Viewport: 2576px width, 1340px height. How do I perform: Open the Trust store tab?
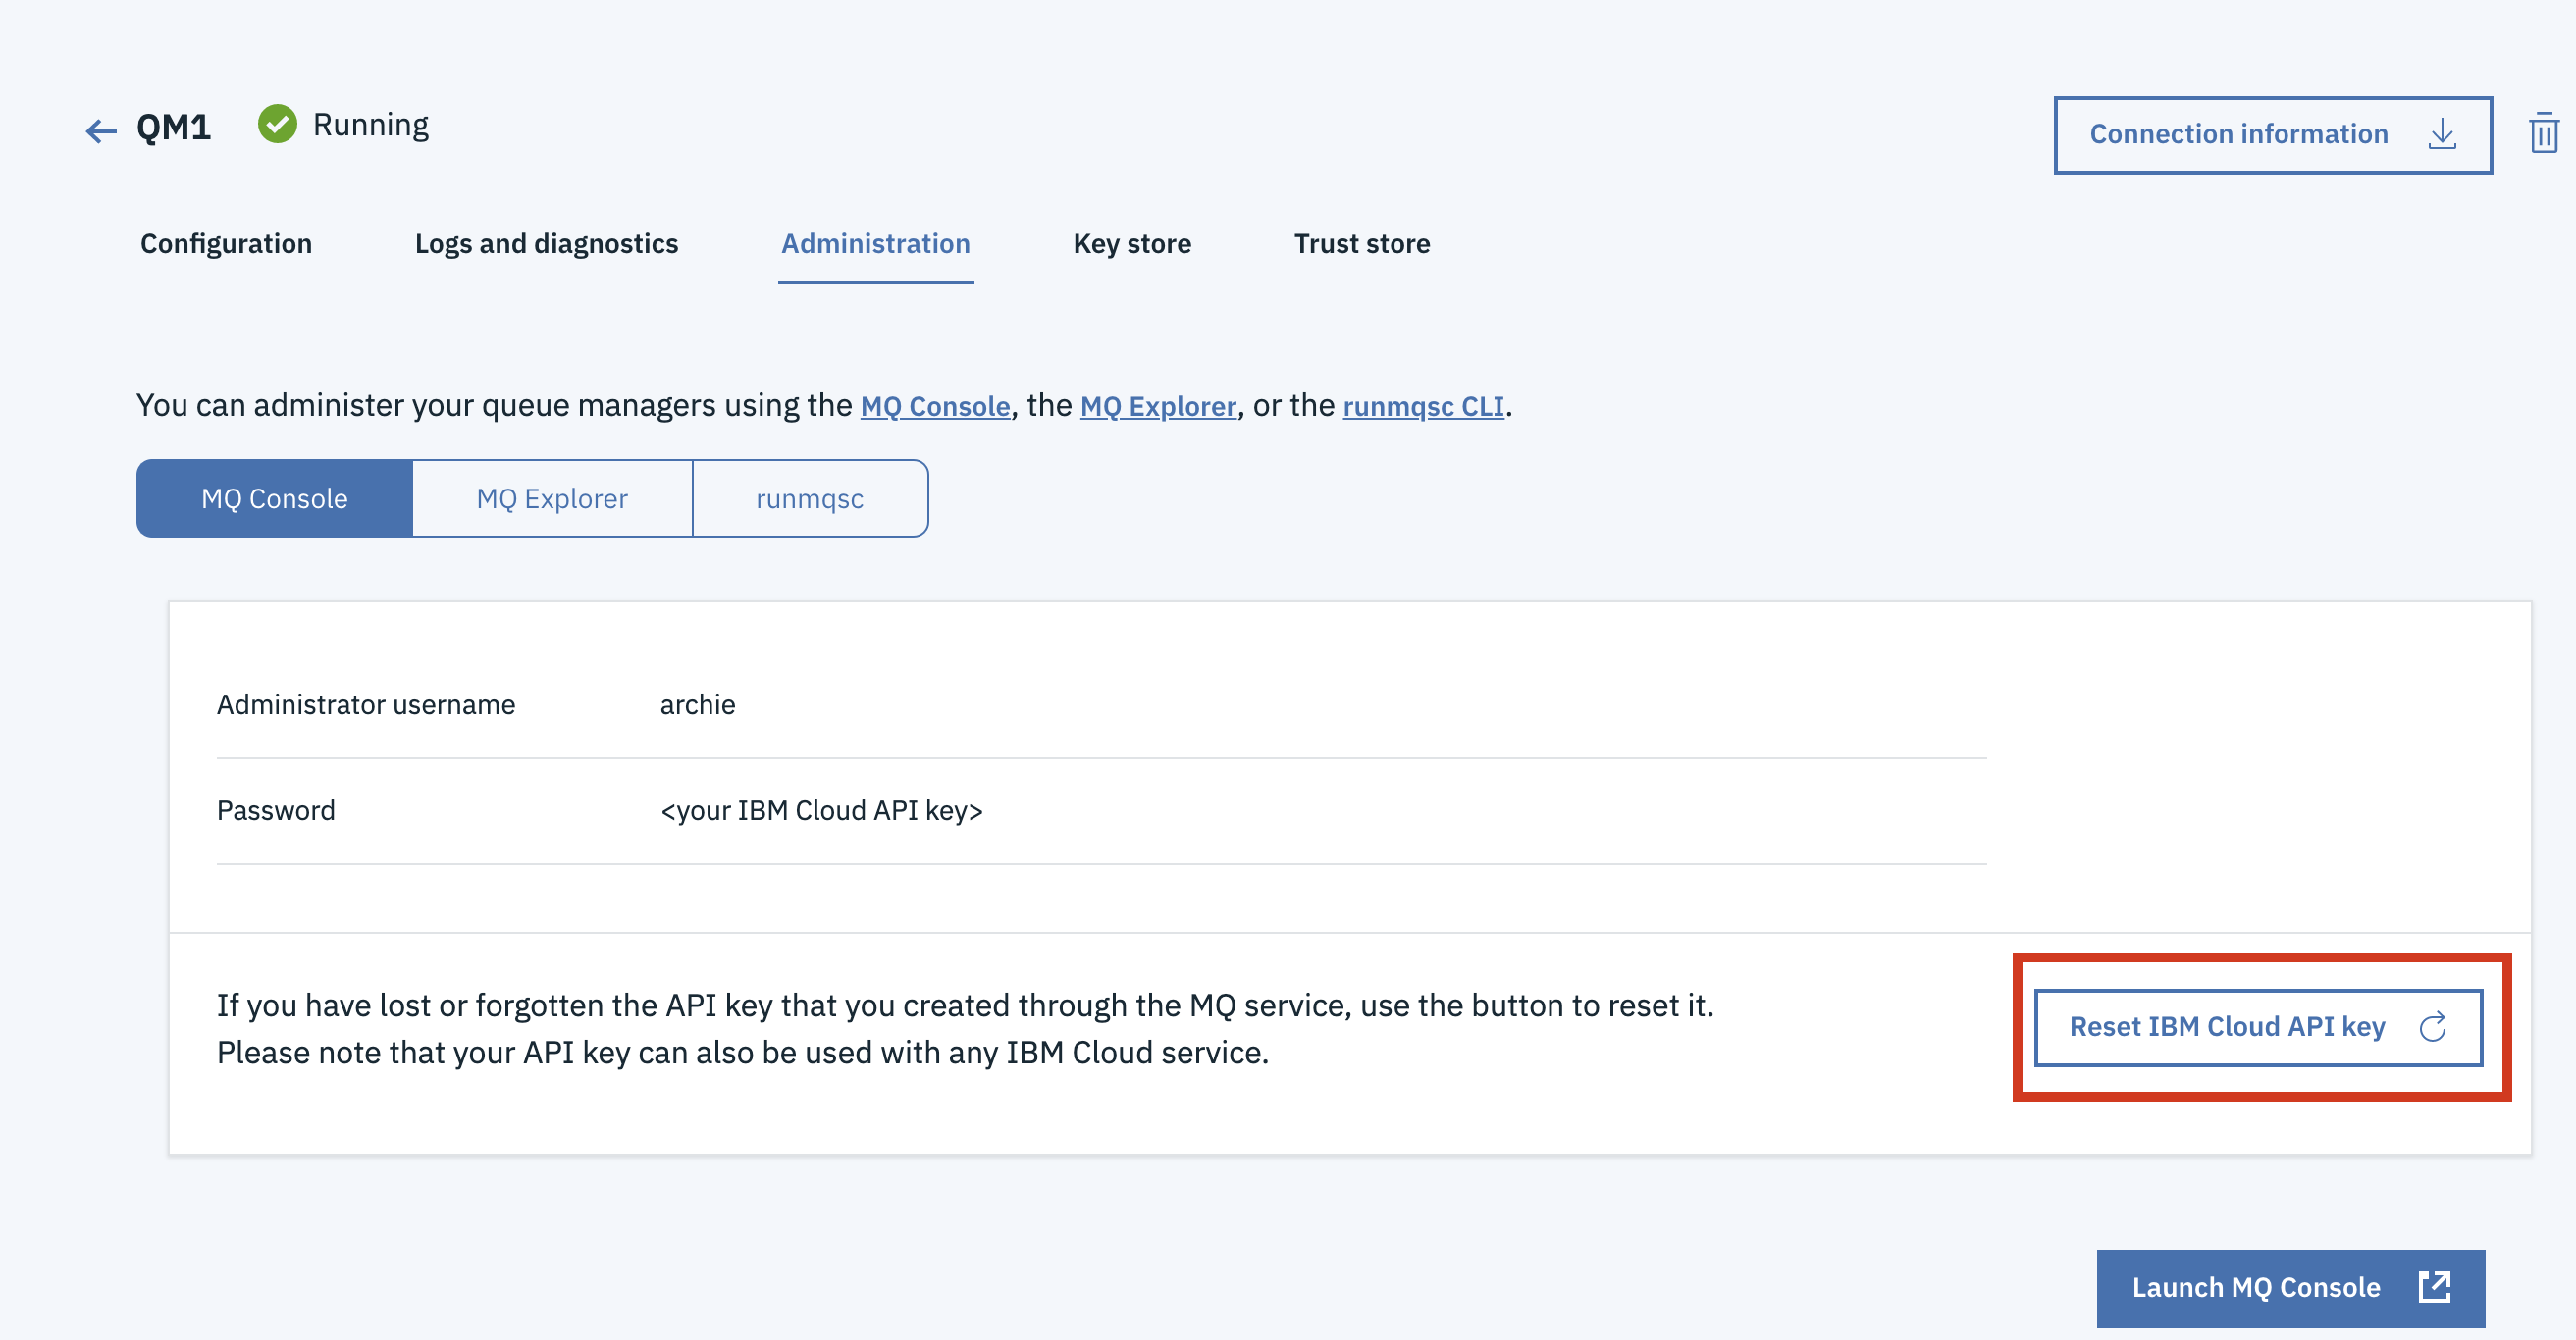(x=1362, y=244)
